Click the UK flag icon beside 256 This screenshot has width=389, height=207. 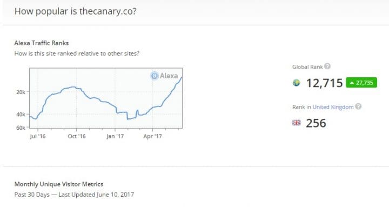pyautogui.click(x=297, y=123)
